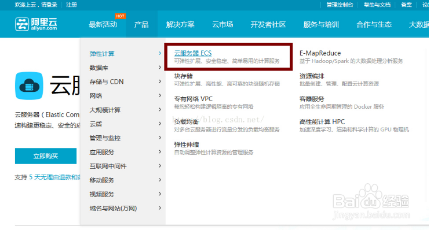Expand the 云盾 category arrow

pos(160,124)
